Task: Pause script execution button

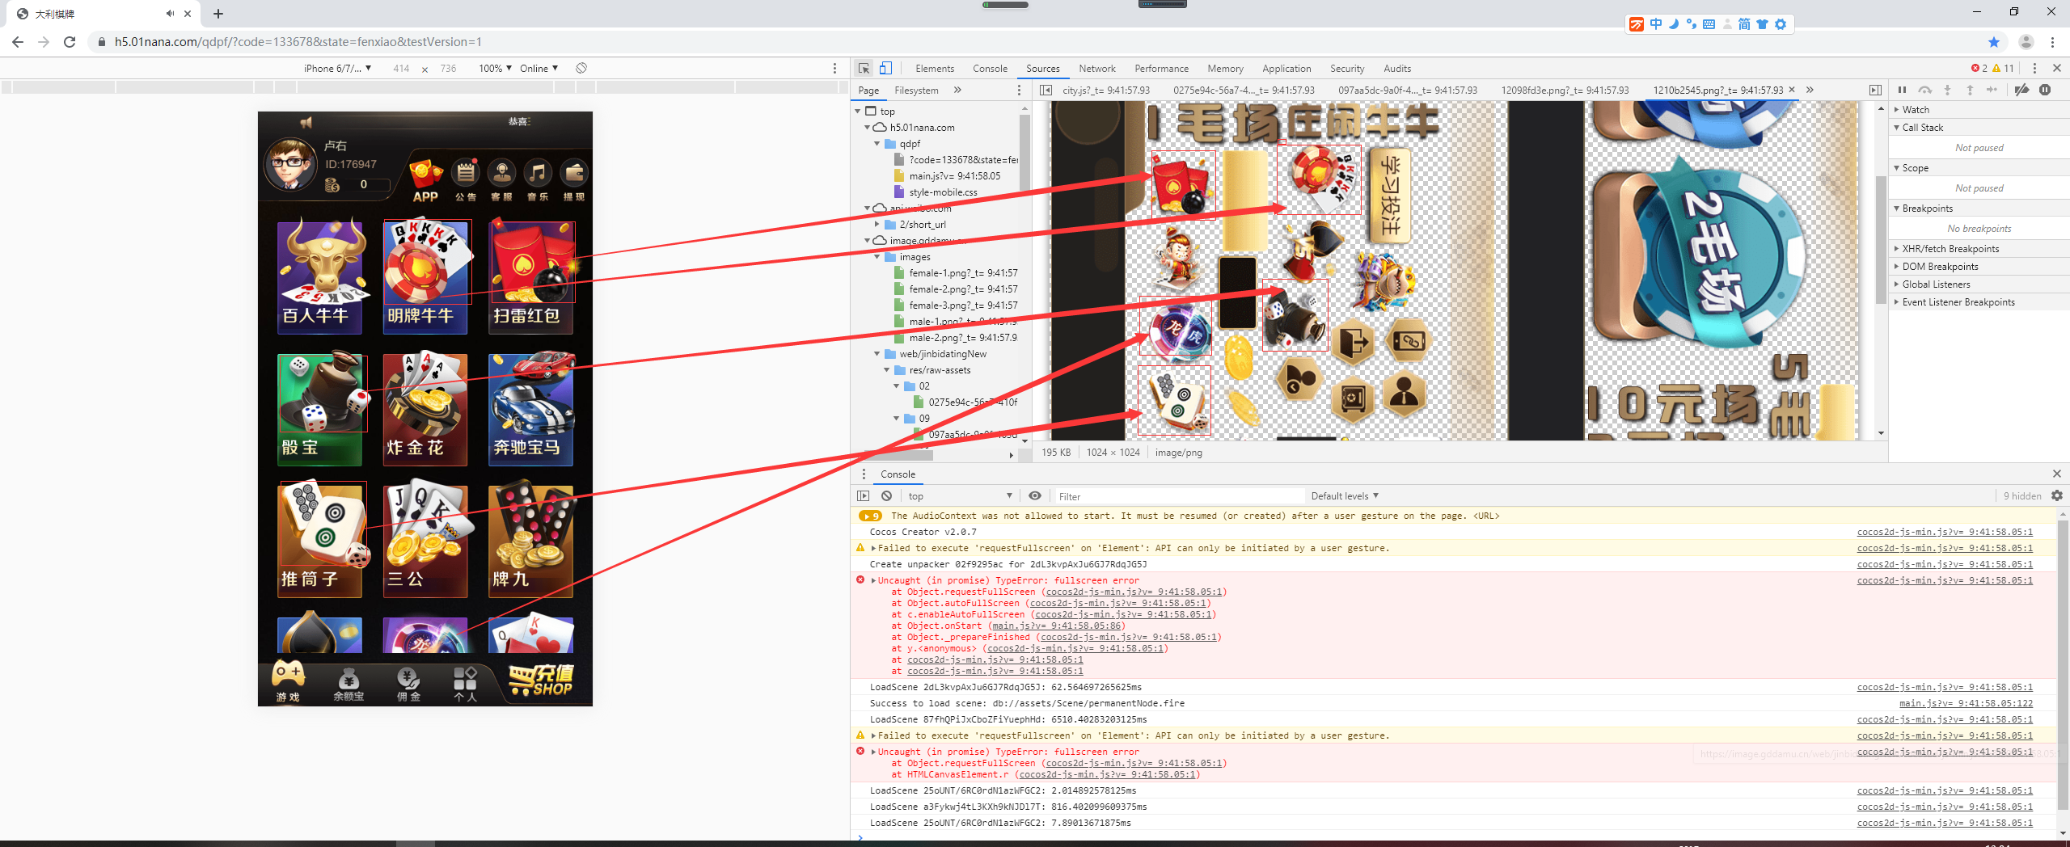Action: coord(1902,90)
